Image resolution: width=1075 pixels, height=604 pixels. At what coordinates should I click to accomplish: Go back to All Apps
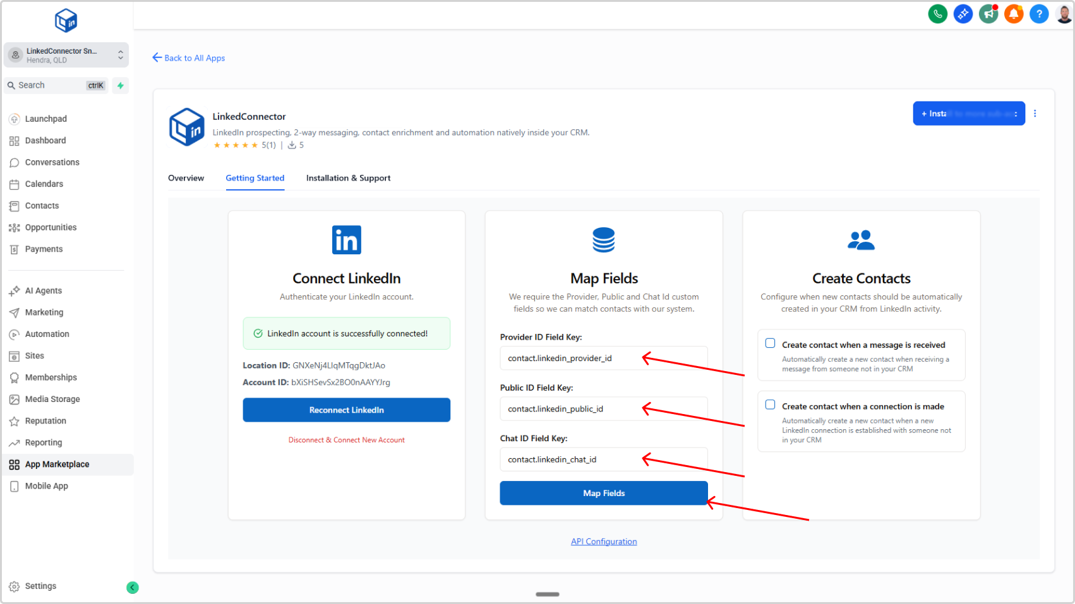pos(188,58)
